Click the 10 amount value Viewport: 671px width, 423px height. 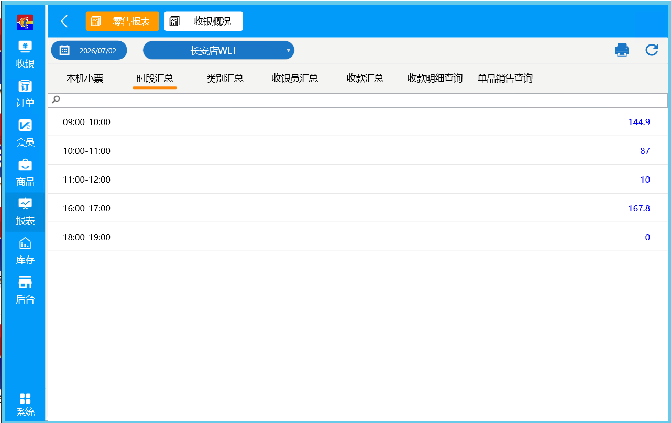645,180
